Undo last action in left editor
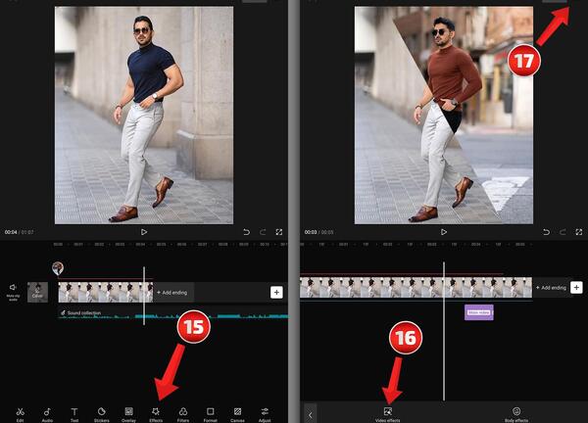The width and height of the screenshot is (588, 423). tap(246, 232)
